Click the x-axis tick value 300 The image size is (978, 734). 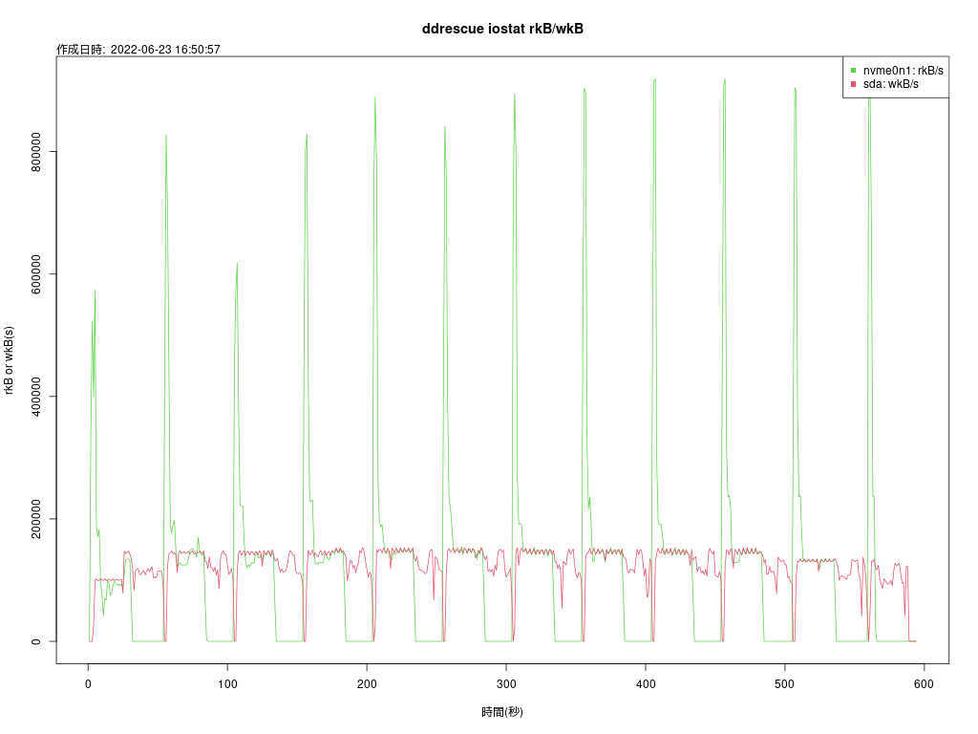tap(506, 684)
